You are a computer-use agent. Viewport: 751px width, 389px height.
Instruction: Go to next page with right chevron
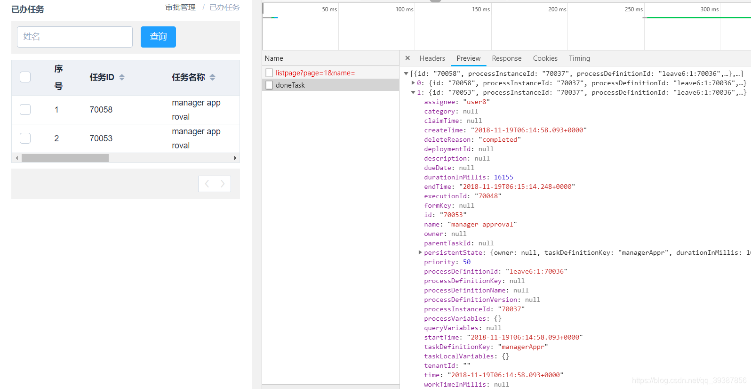(x=223, y=184)
